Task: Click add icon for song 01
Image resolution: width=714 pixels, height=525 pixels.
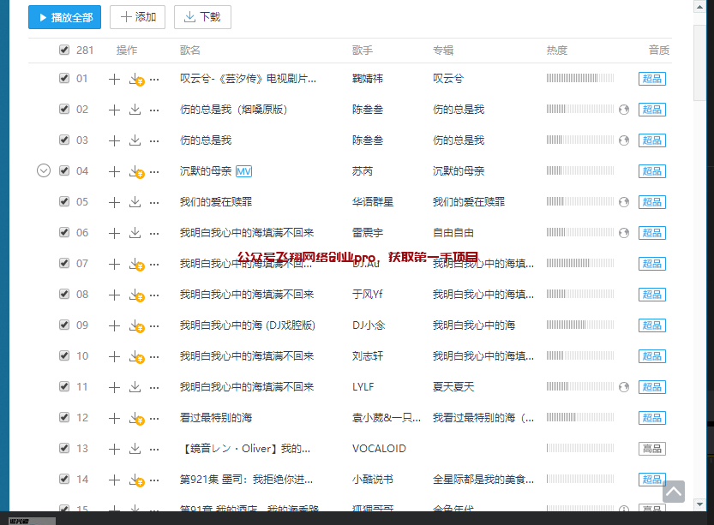Action: click(x=114, y=79)
